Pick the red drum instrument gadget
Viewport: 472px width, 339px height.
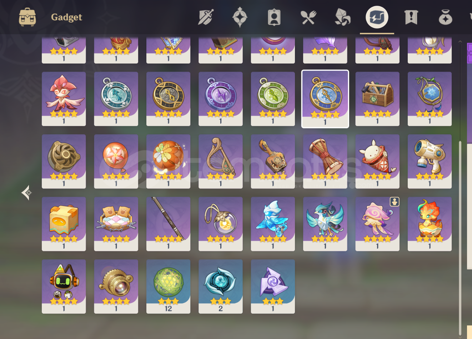pos(325,161)
